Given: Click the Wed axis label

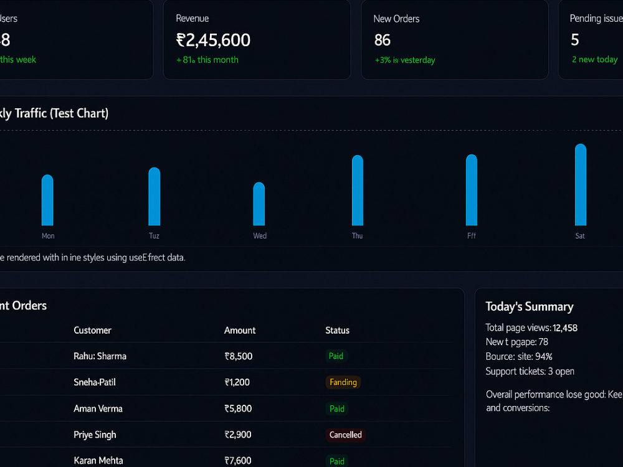Looking at the screenshot, I should [260, 236].
